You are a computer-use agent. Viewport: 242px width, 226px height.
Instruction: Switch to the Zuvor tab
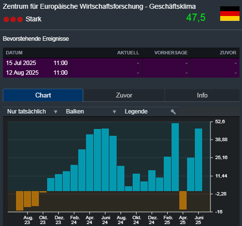pyautogui.click(x=124, y=95)
